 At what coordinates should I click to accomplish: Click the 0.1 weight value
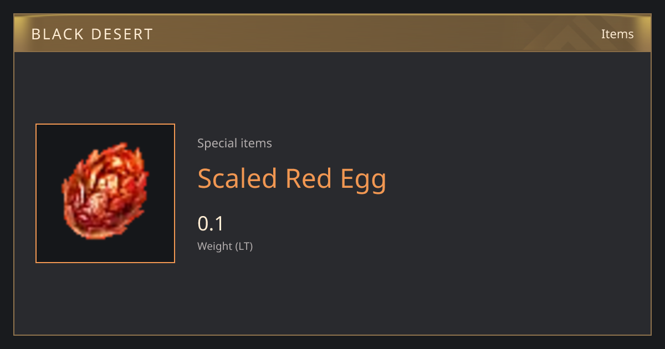point(211,224)
